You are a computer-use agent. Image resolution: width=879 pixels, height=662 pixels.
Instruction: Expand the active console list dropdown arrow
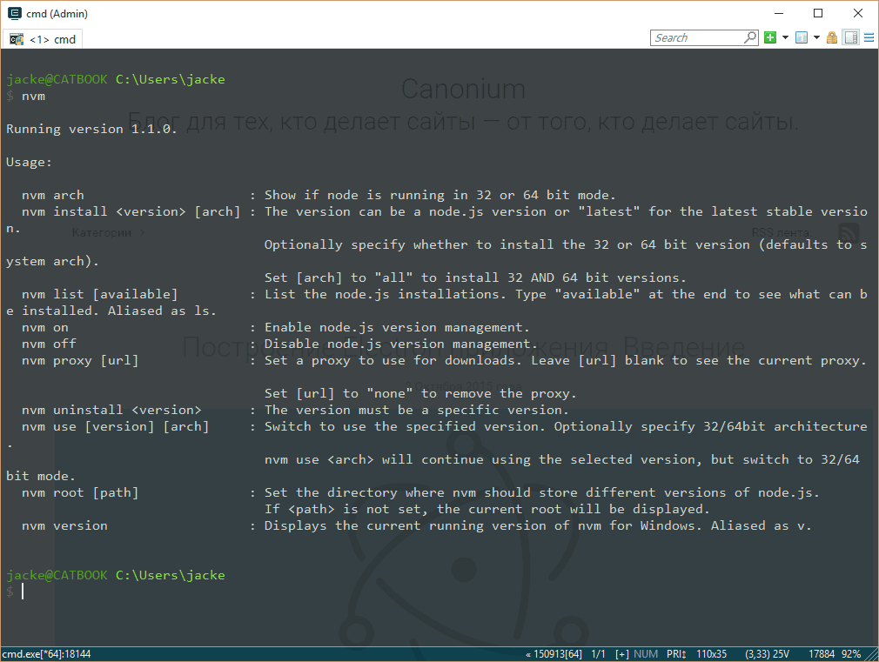click(816, 37)
